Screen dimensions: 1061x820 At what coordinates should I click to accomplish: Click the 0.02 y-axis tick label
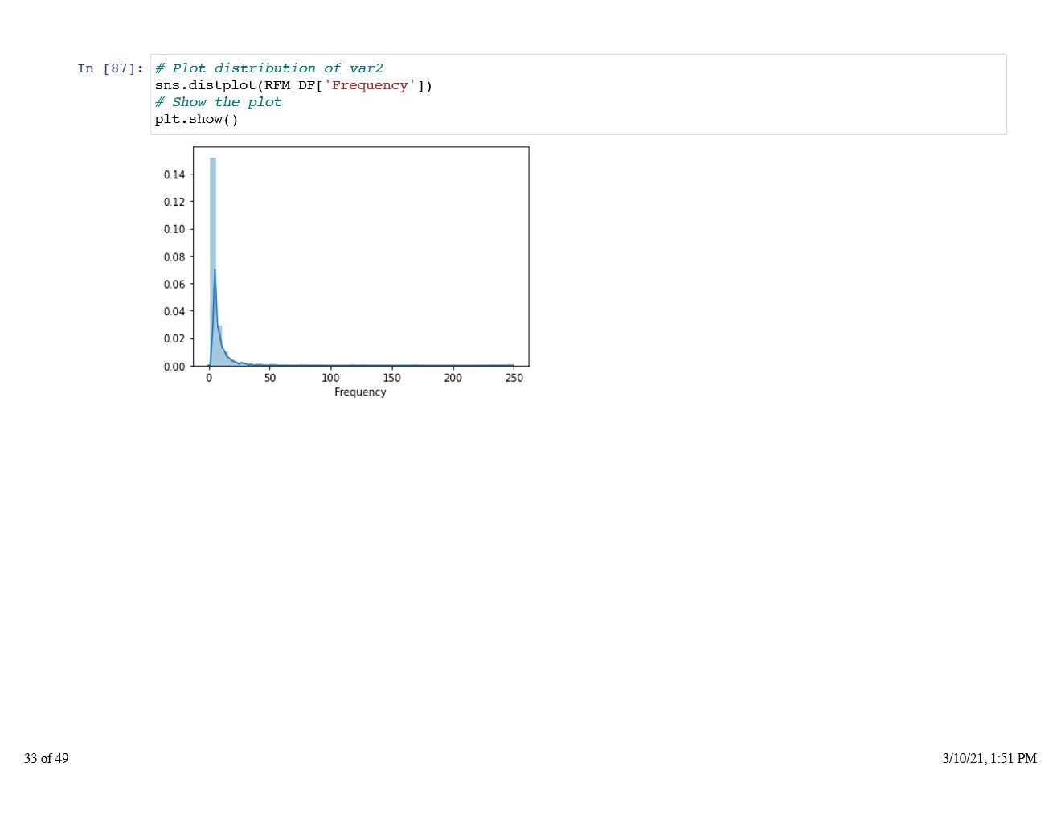[x=174, y=339]
